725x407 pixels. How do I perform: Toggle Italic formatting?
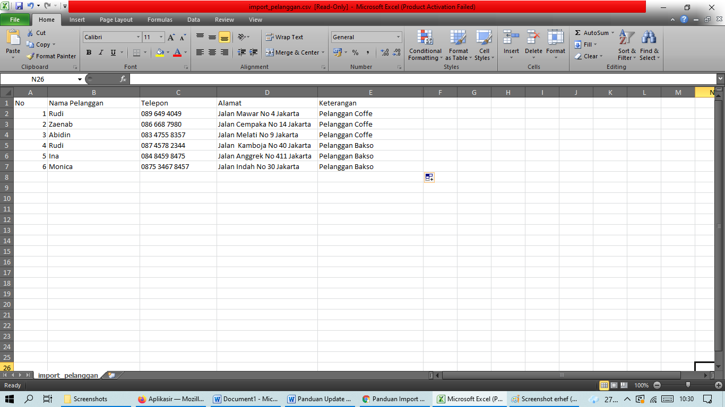click(101, 52)
